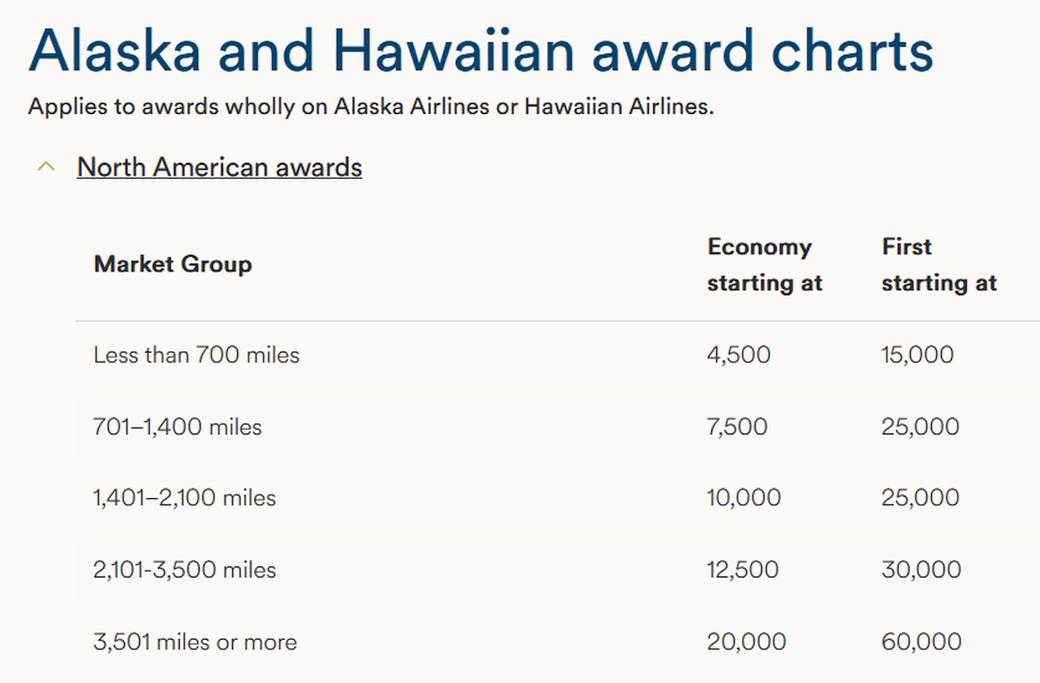Click the 60,000 First award value

(921, 641)
